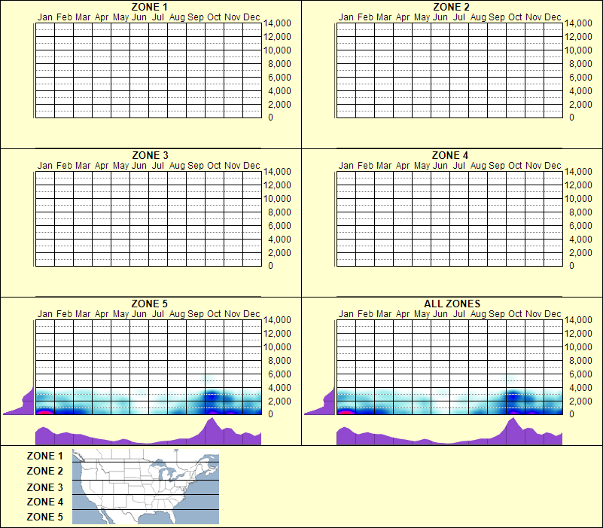Select the United States map thumbnail
Screen dimensions: 603x528
[145, 486]
